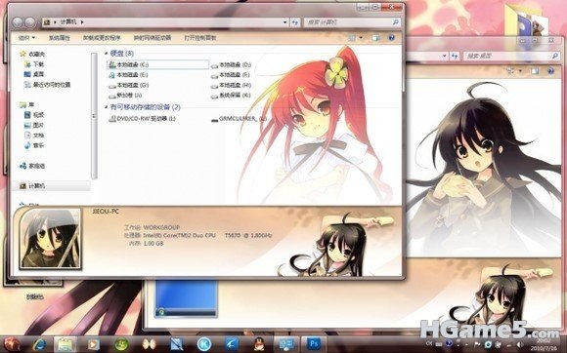The image size is (567, 353).
Task: Click the search box in Computer window
Action: pyautogui.click(x=352, y=22)
